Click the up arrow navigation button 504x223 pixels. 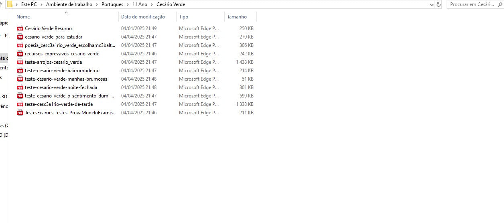click(1, 4)
